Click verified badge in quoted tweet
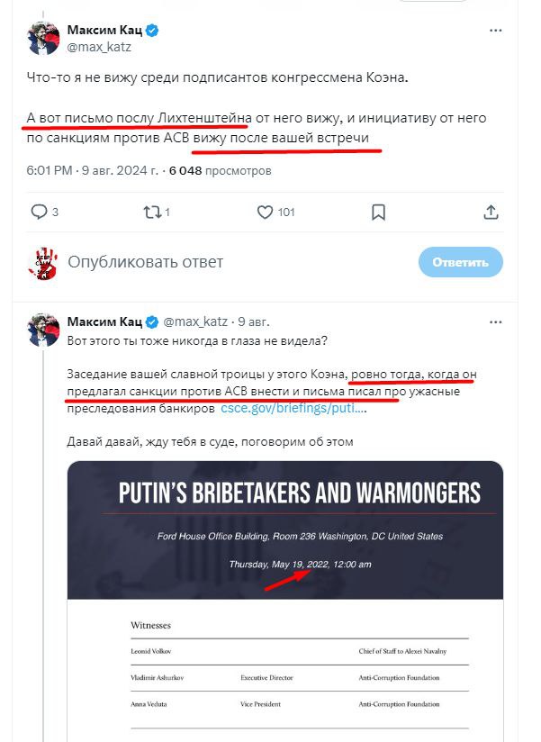The image size is (541, 742). pyautogui.click(x=153, y=321)
